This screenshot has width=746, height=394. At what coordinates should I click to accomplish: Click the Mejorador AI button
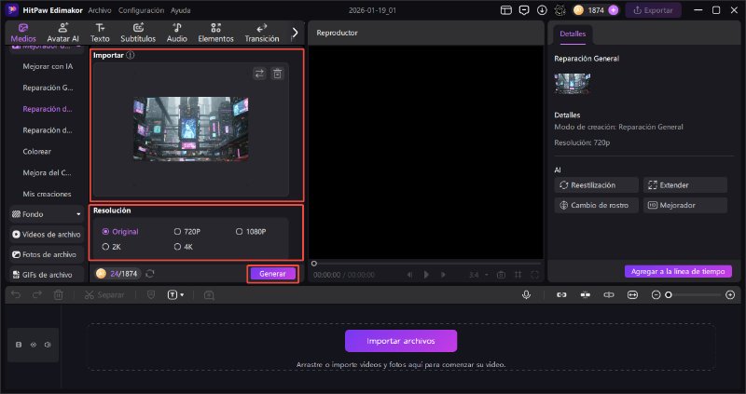pos(685,205)
